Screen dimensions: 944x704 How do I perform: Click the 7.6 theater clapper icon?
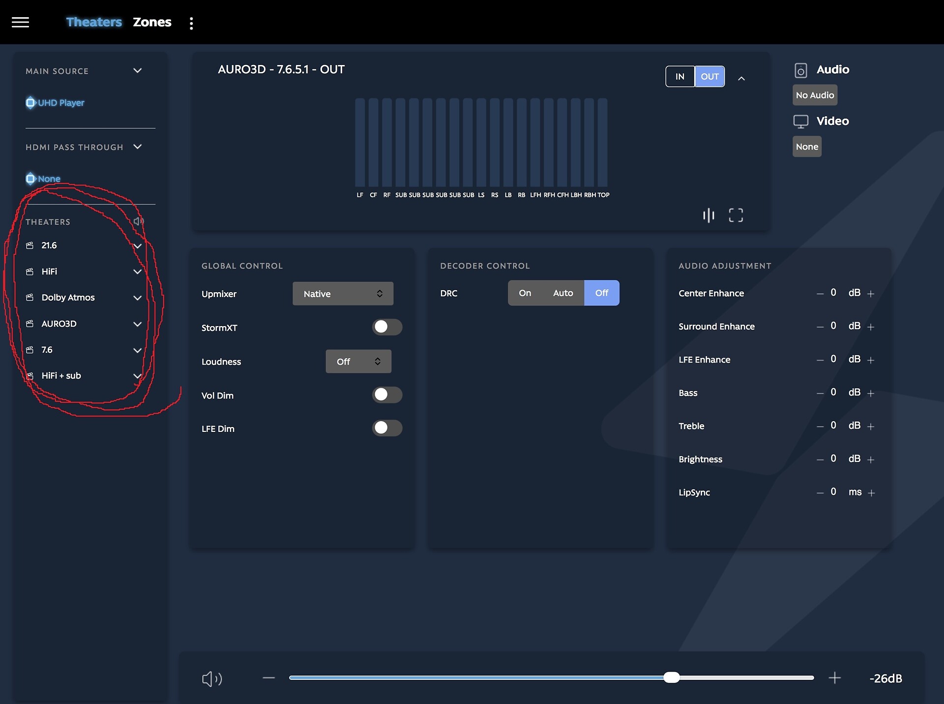point(30,350)
